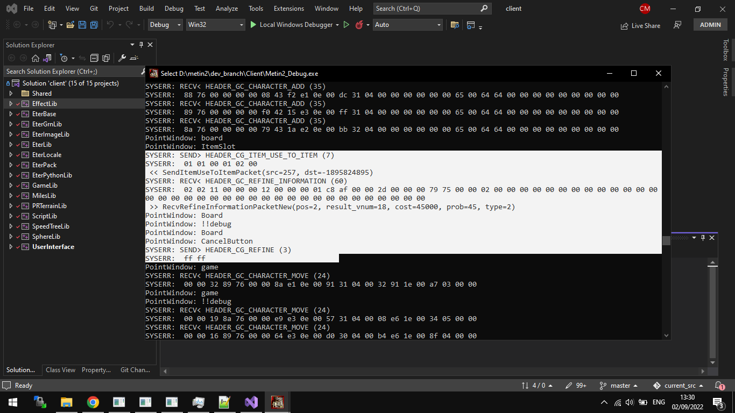This screenshot has height=413, width=735.
Task: Open Solution Explorer properties wrench icon
Action: (122, 58)
